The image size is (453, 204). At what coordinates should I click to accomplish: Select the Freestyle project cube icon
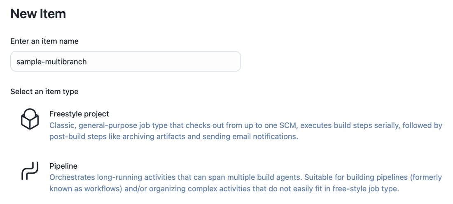click(x=30, y=119)
